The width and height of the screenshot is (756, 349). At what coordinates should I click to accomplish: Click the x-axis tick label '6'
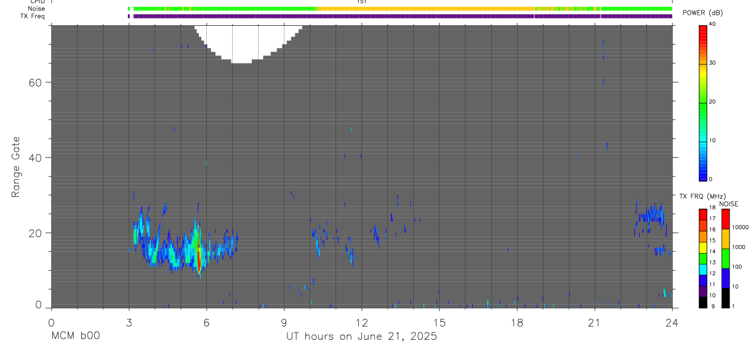click(x=206, y=322)
